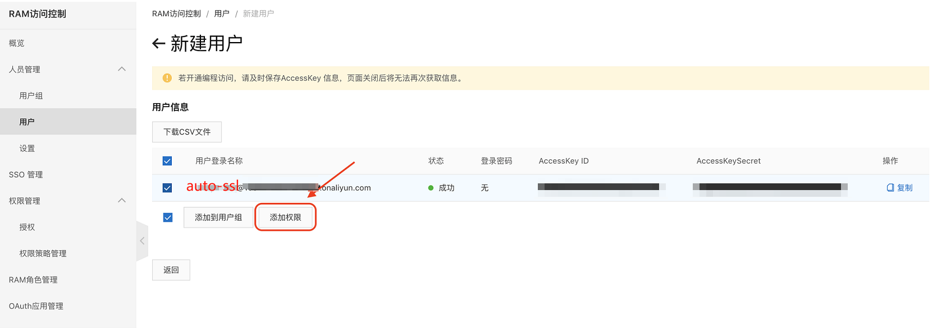Go to RAM角色管理 page
Viewport: 937px width, 328px height.
tap(33, 280)
